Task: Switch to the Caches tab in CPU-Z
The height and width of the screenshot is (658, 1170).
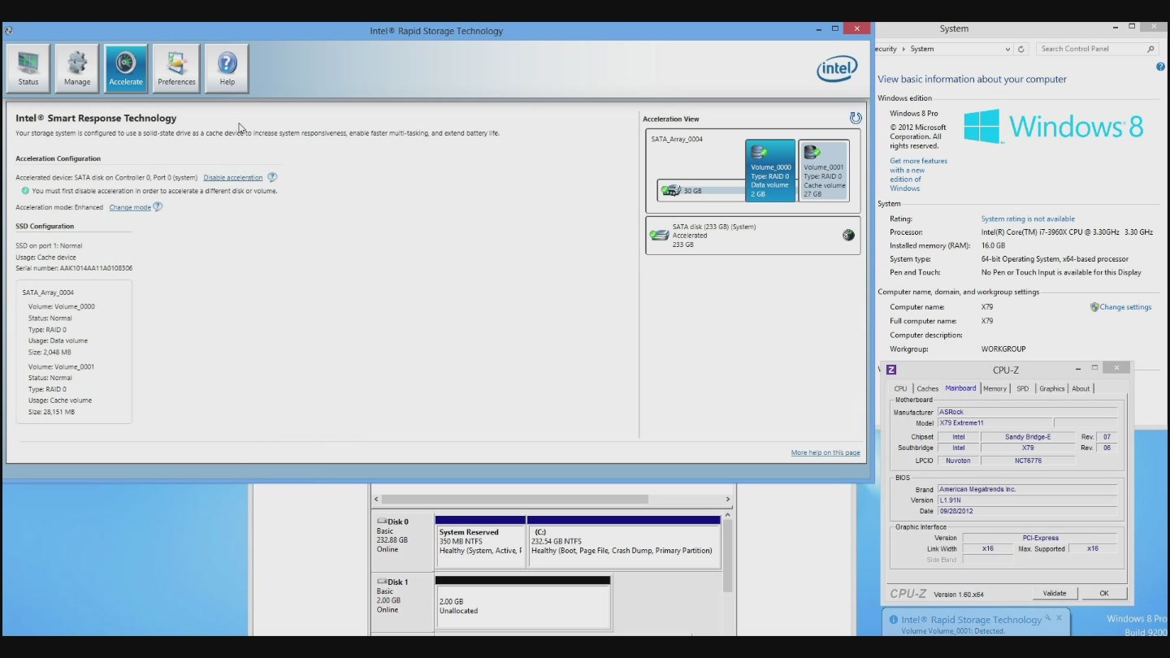Action: pyautogui.click(x=927, y=388)
